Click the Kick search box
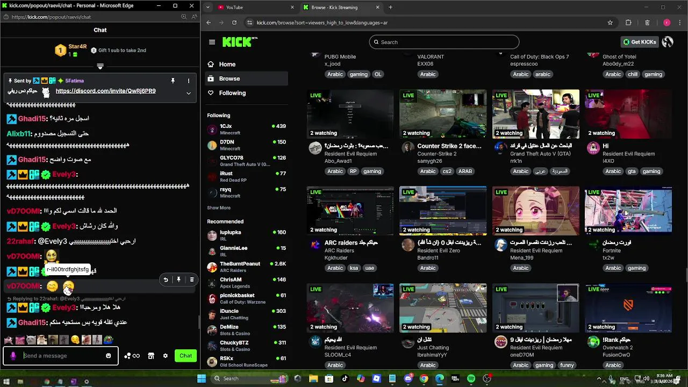 (x=444, y=42)
